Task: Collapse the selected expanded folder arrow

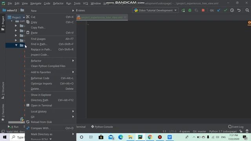Action: pyautogui.click(x=16, y=45)
